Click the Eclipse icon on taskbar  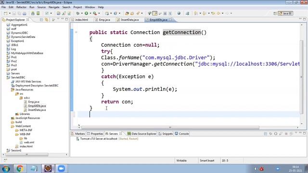click(x=48, y=169)
